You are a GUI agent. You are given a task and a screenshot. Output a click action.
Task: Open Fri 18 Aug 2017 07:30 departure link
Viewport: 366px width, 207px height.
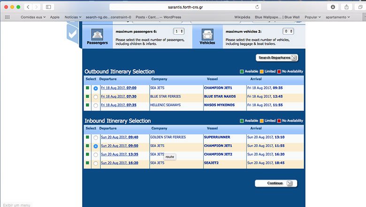tap(119, 96)
